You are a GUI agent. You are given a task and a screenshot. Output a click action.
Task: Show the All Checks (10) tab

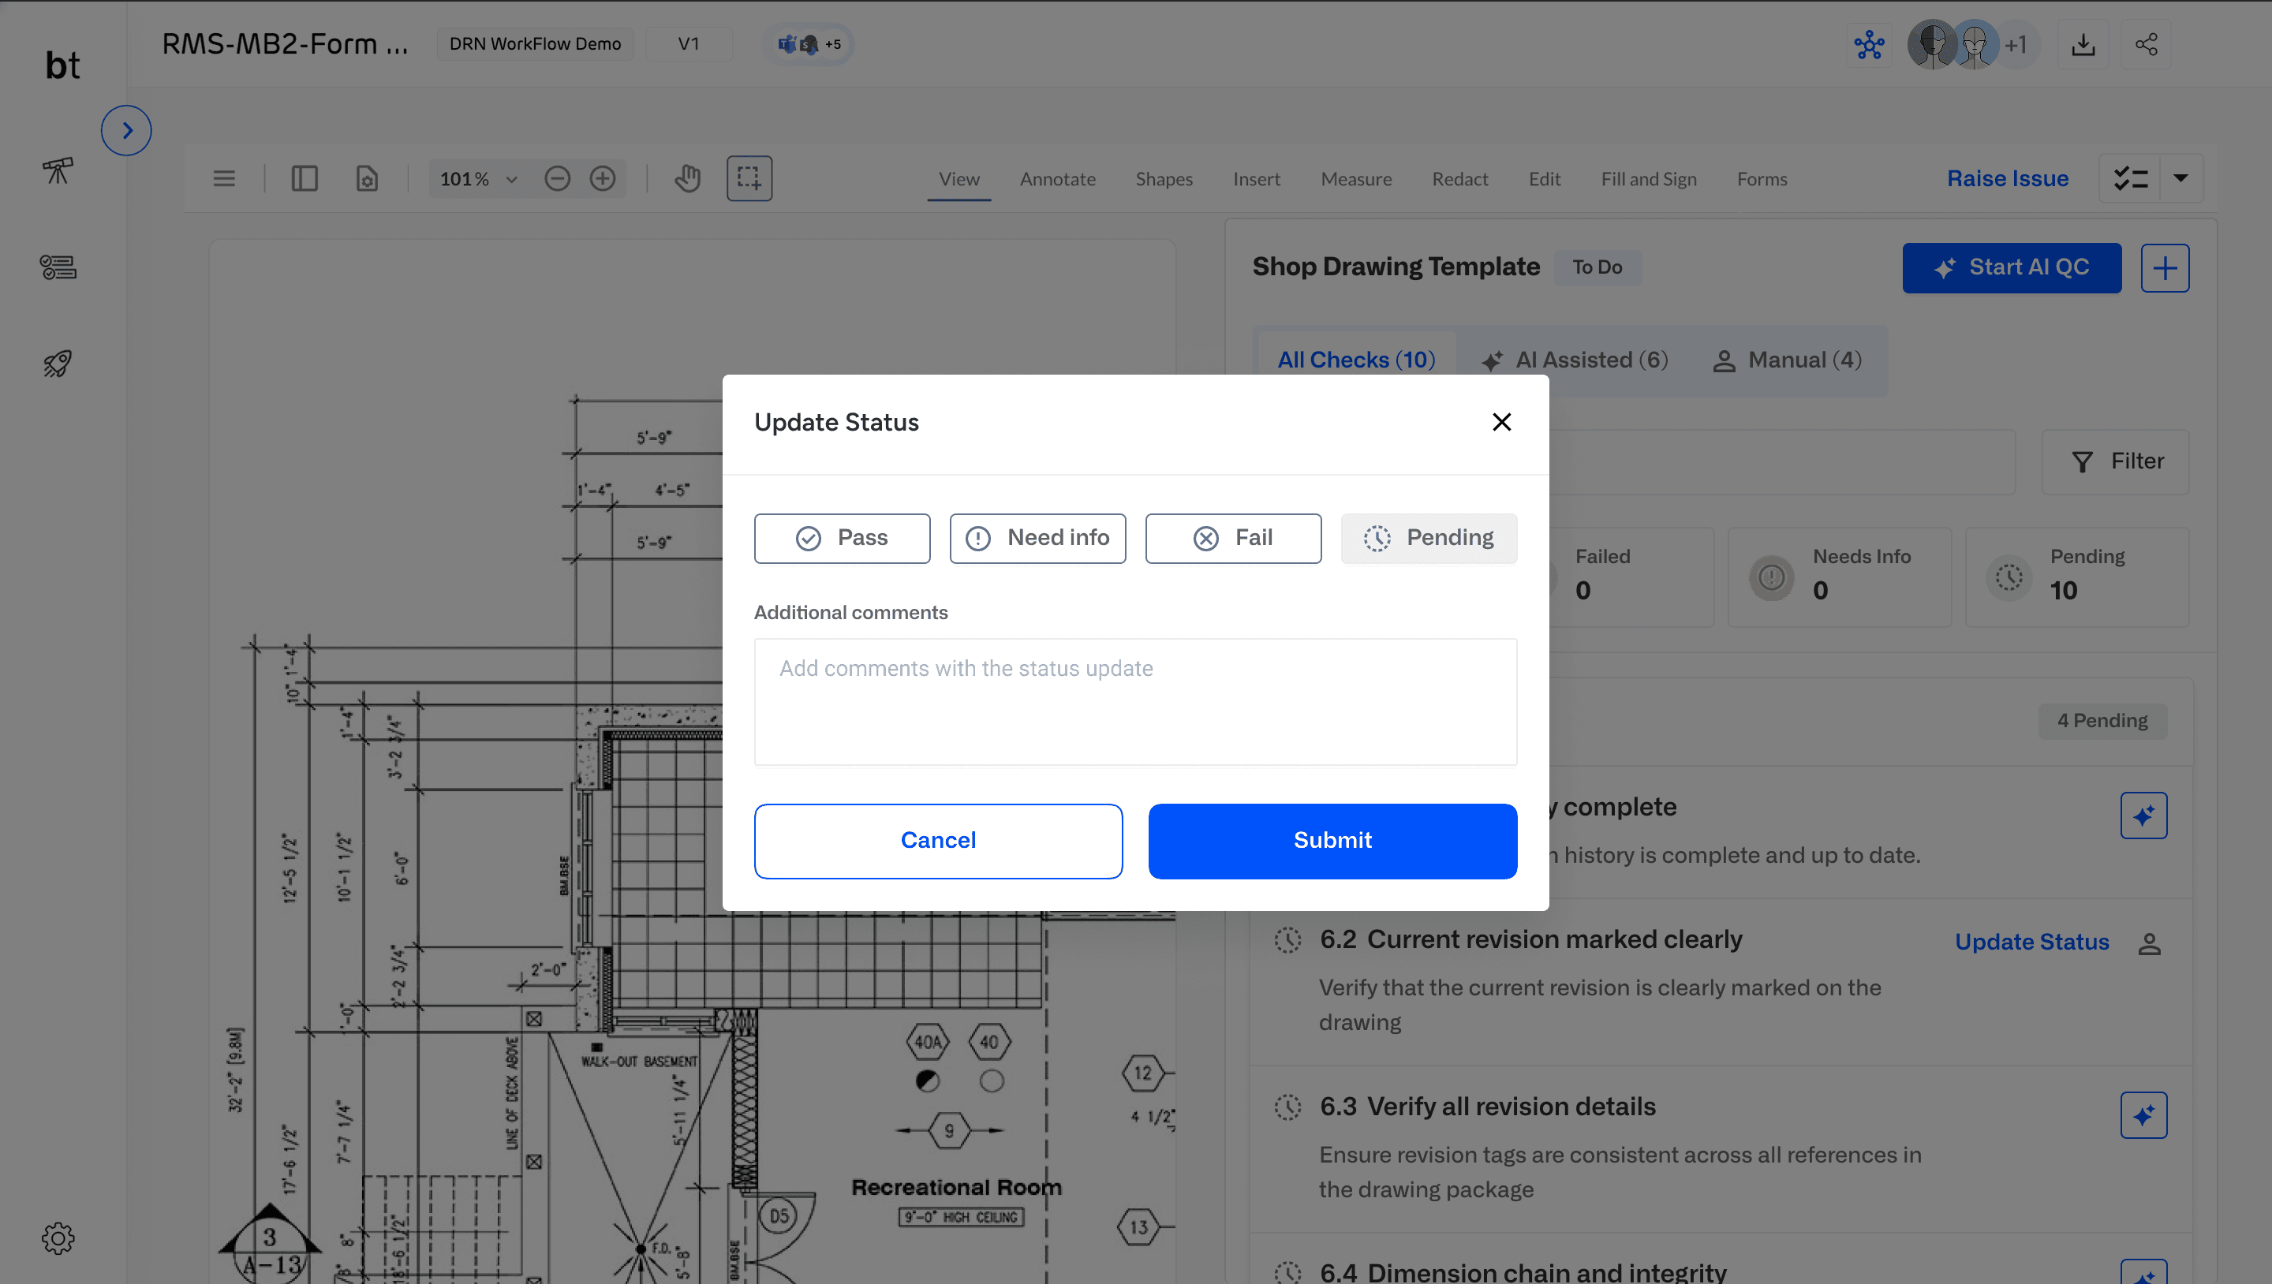click(1357, 360)
